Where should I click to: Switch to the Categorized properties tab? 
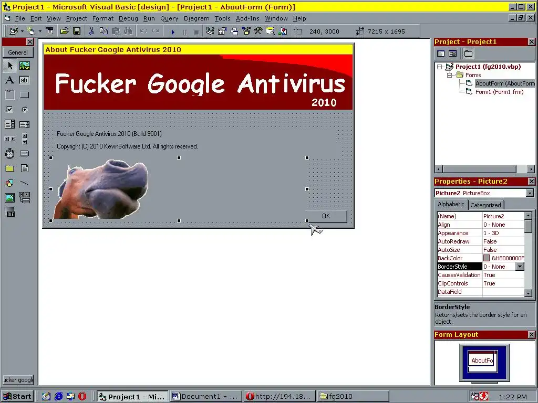[485, 205]
